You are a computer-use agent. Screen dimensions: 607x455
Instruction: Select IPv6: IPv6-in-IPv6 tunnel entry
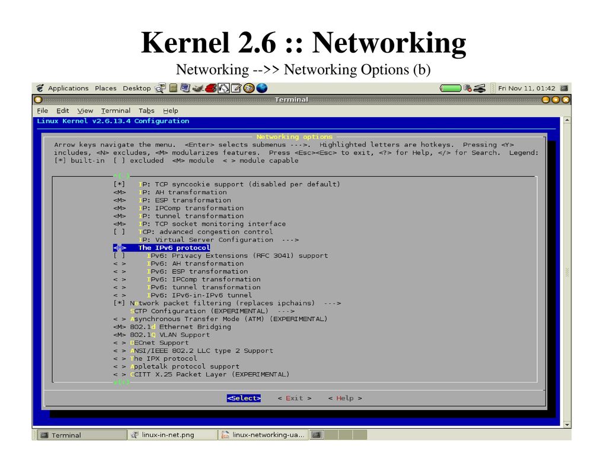183,295
